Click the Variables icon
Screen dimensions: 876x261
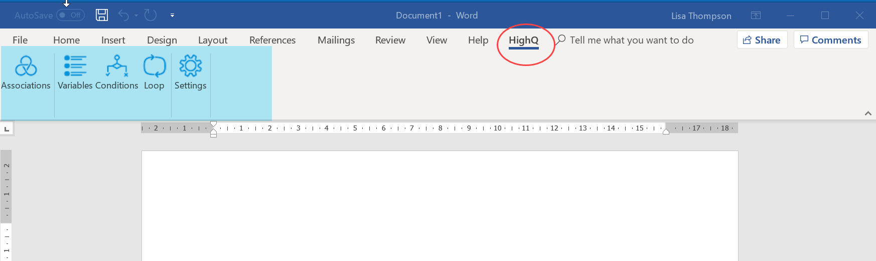coord(75,72)
